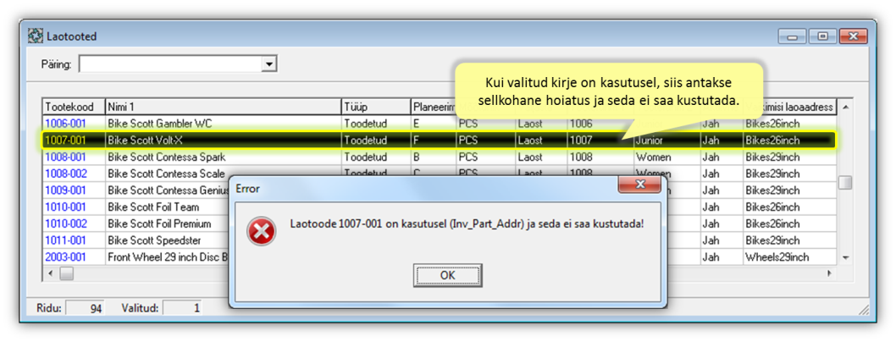Click the horizontal scrollbar left arrow
The image size is (896, 342).
(50, 273)
